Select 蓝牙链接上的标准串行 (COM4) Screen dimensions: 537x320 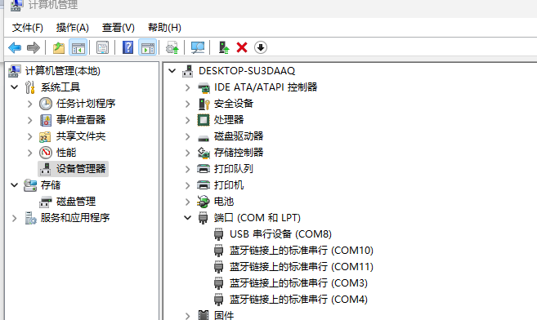(x=298, y=300)
